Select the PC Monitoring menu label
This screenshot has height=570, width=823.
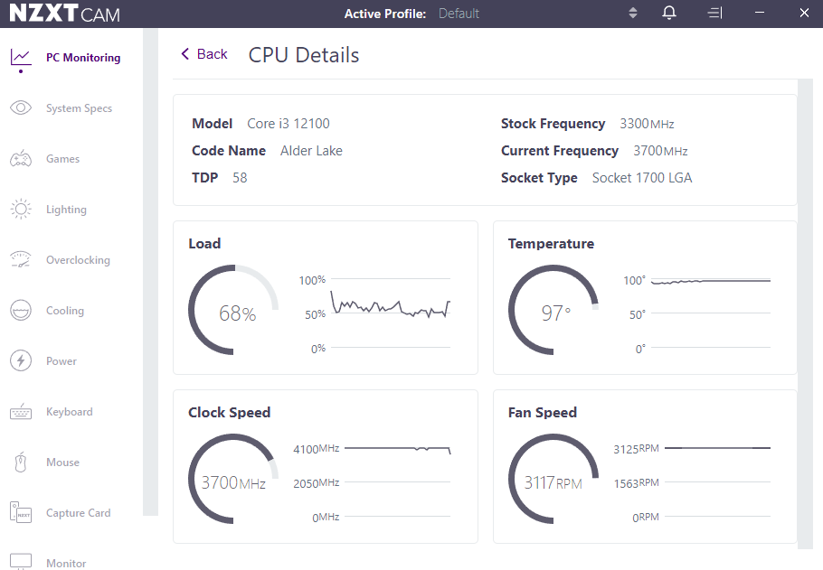tap(83, 58)
